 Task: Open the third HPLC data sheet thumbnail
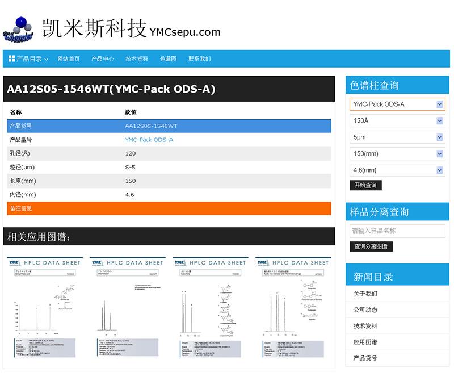tap(211, 308)
